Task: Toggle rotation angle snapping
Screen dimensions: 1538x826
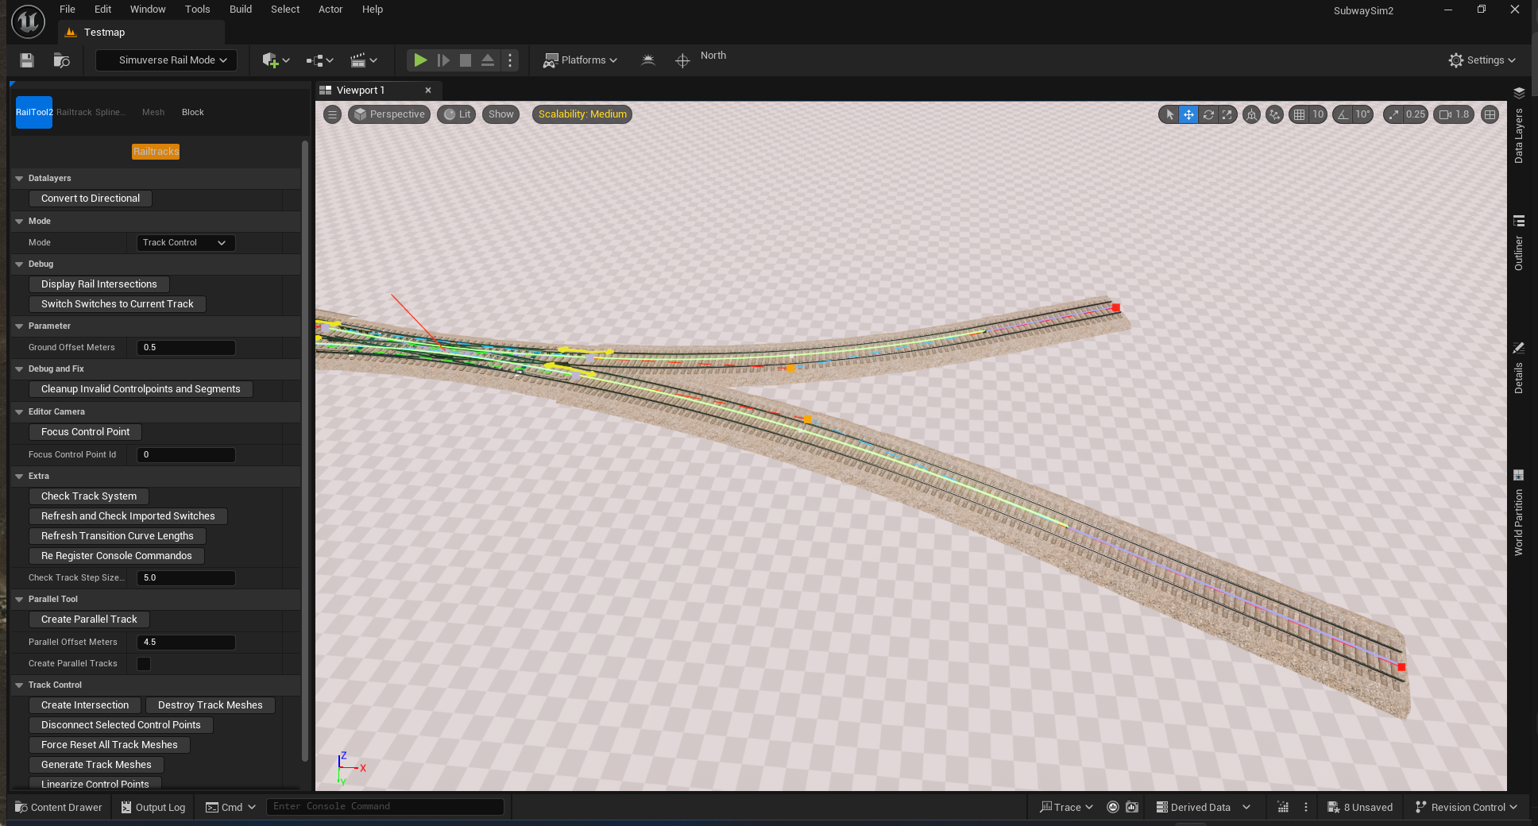Action: (1343, 114)
